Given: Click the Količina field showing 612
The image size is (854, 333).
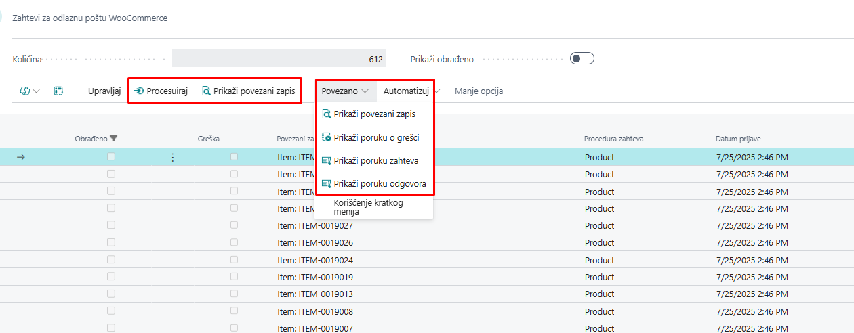Looking at the screenshot, I should (x=279, y=59).
